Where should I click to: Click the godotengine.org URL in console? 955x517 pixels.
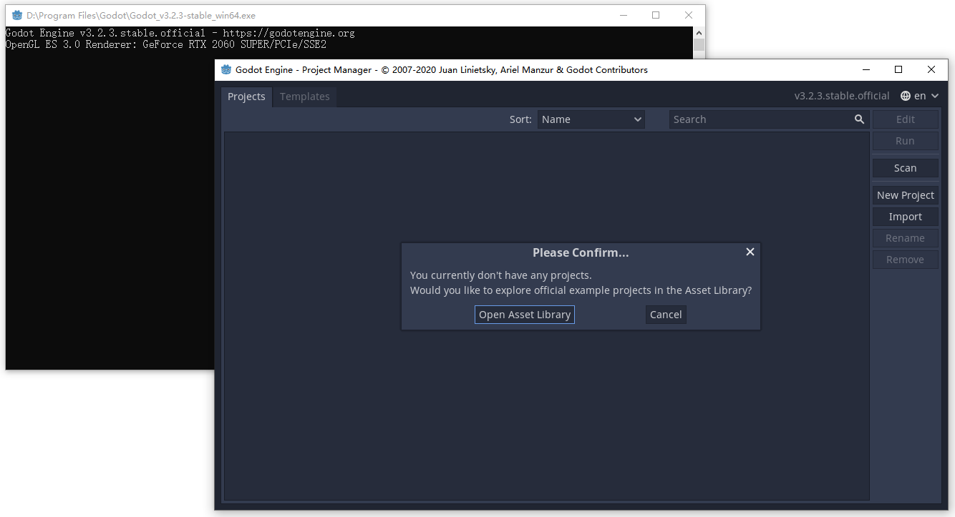click(289, 33)
